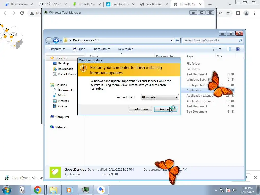The image size is (260, 195).
Task: Open the view options dropdown arrow
Action: [220, 49]
